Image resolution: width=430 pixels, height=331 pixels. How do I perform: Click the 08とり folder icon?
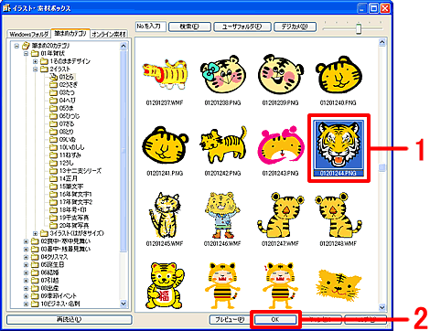coord(54,132)
